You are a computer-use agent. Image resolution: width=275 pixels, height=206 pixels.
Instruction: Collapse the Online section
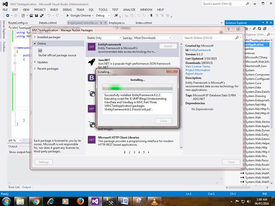(35, 43)
